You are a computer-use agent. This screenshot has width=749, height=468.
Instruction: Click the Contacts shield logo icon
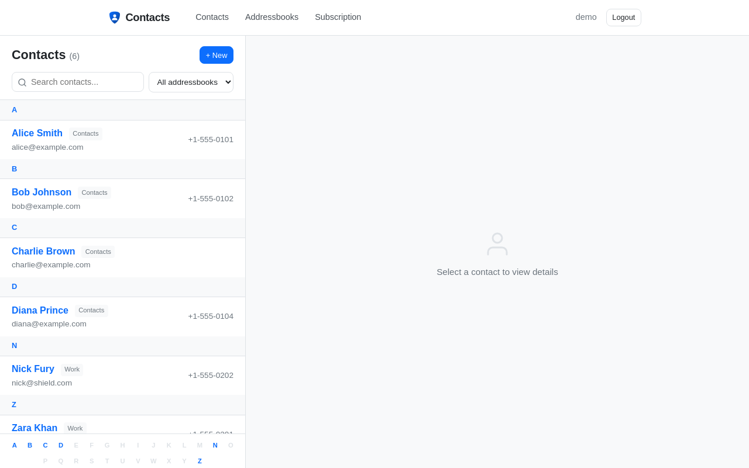pyautogui.click(x=115, y=18)
